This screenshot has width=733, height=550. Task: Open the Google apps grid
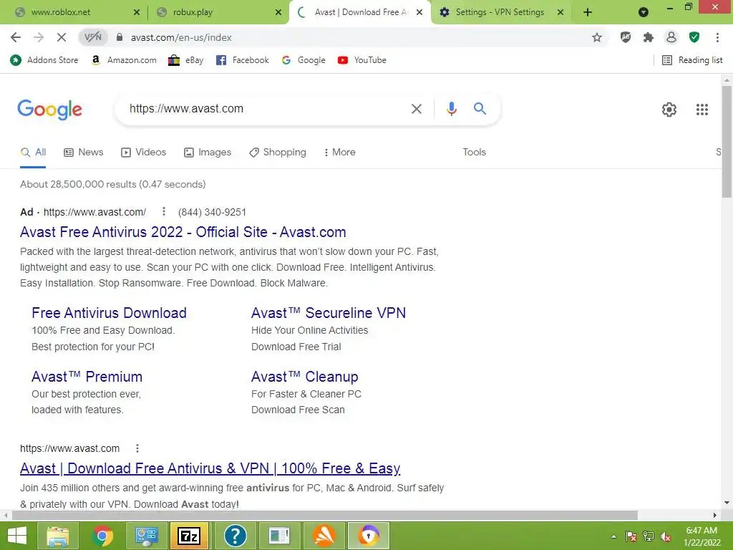click(702, 110)
